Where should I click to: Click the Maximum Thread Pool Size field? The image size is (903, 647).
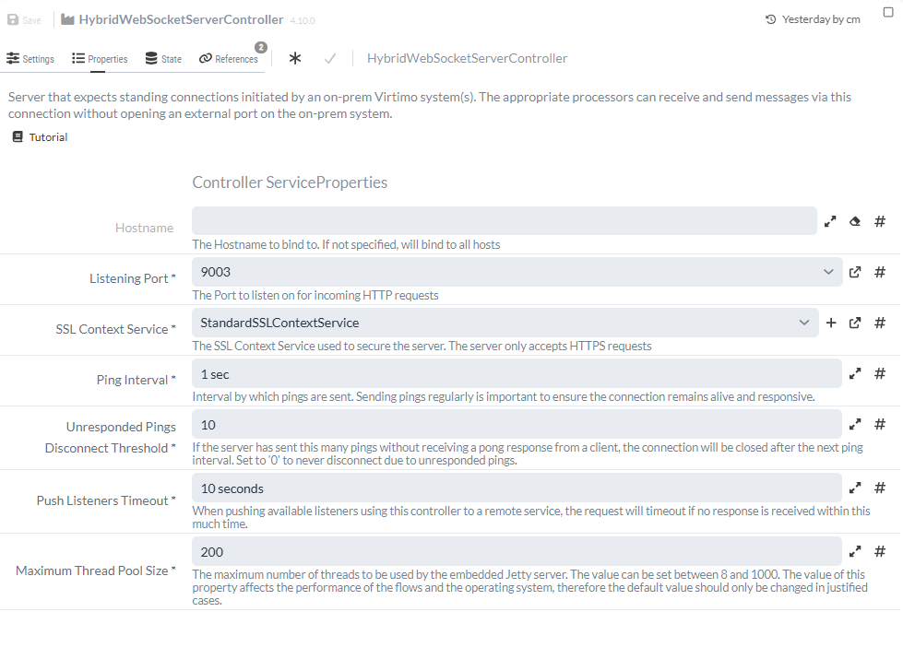point(517,551)
